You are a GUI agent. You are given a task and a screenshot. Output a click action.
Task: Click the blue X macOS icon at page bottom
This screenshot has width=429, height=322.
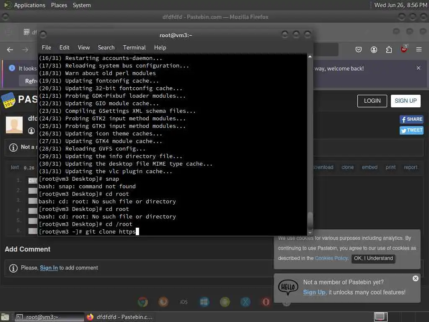(x=246, y=302)
